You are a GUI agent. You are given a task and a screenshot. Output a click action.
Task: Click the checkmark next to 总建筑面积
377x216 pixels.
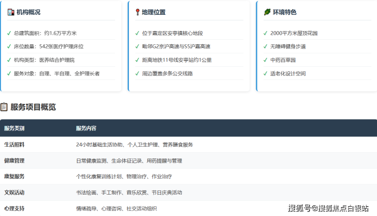click(9, 33)
